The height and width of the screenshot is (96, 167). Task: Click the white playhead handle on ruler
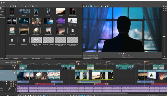tap(78, 64)
